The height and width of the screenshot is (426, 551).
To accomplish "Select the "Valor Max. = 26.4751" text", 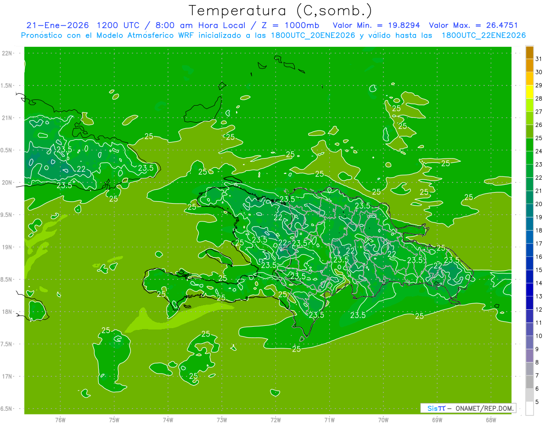I will click(473, 25).
